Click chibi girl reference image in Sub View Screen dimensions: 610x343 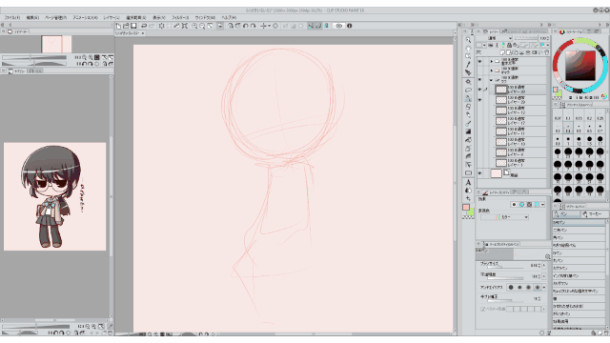(x=55, y=196)
